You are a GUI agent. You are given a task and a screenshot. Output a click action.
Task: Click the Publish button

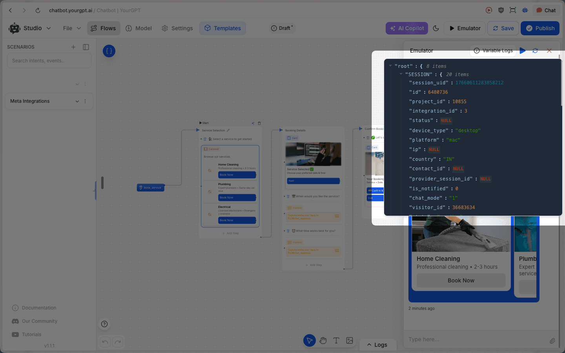[x=540, y=28]
